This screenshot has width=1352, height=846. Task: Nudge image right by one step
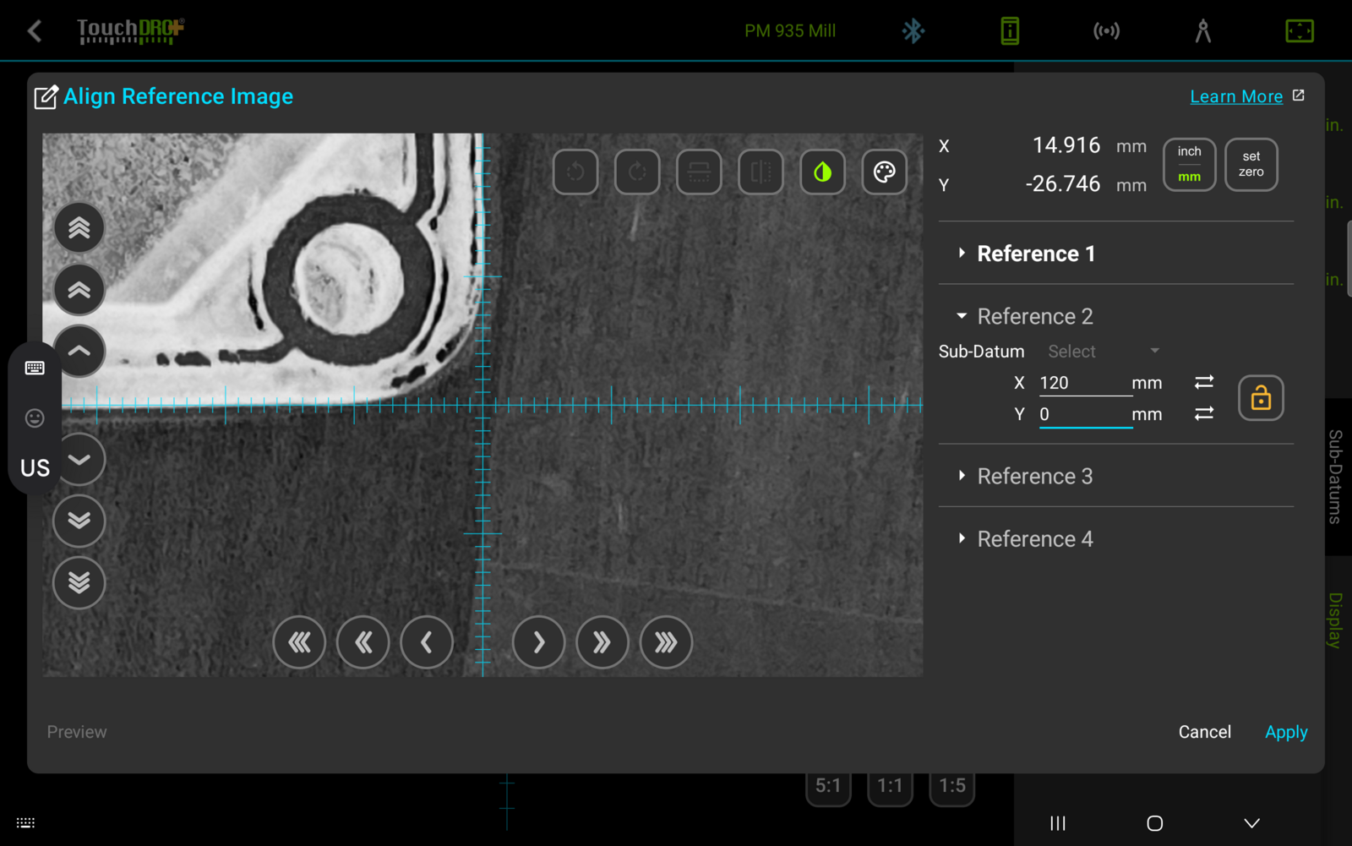[x=538, y=643]
